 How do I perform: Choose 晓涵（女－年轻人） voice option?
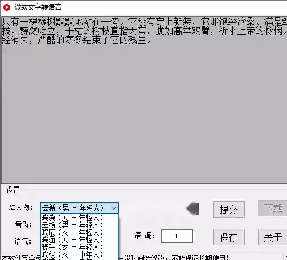click(79, 240)
